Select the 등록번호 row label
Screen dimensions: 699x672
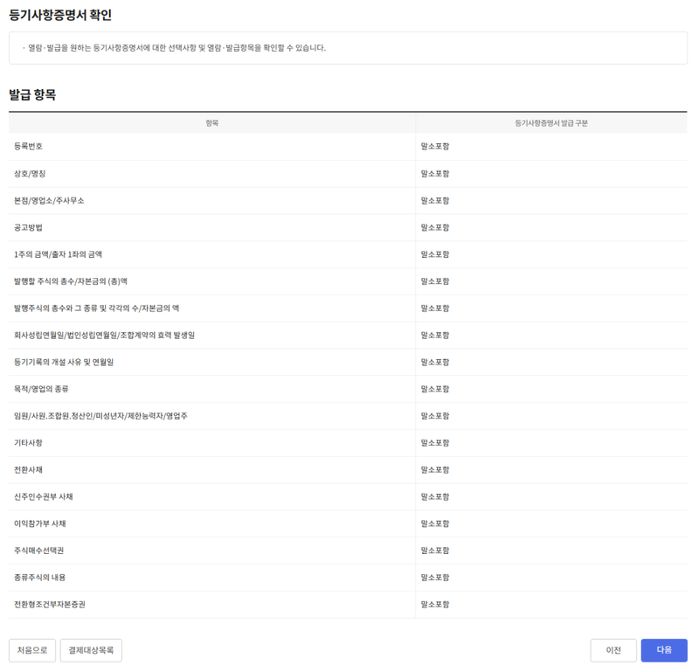click(x=28, y=146)
